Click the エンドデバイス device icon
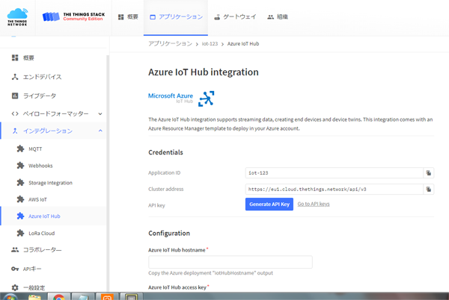Image resolution: width=449 pixels, height=300 pixels. pos(15,77)
